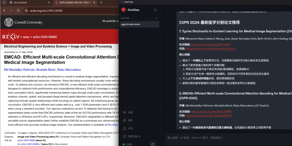Create a new session with plus icon
Screen dimensions: 292x146
point(156,18)
